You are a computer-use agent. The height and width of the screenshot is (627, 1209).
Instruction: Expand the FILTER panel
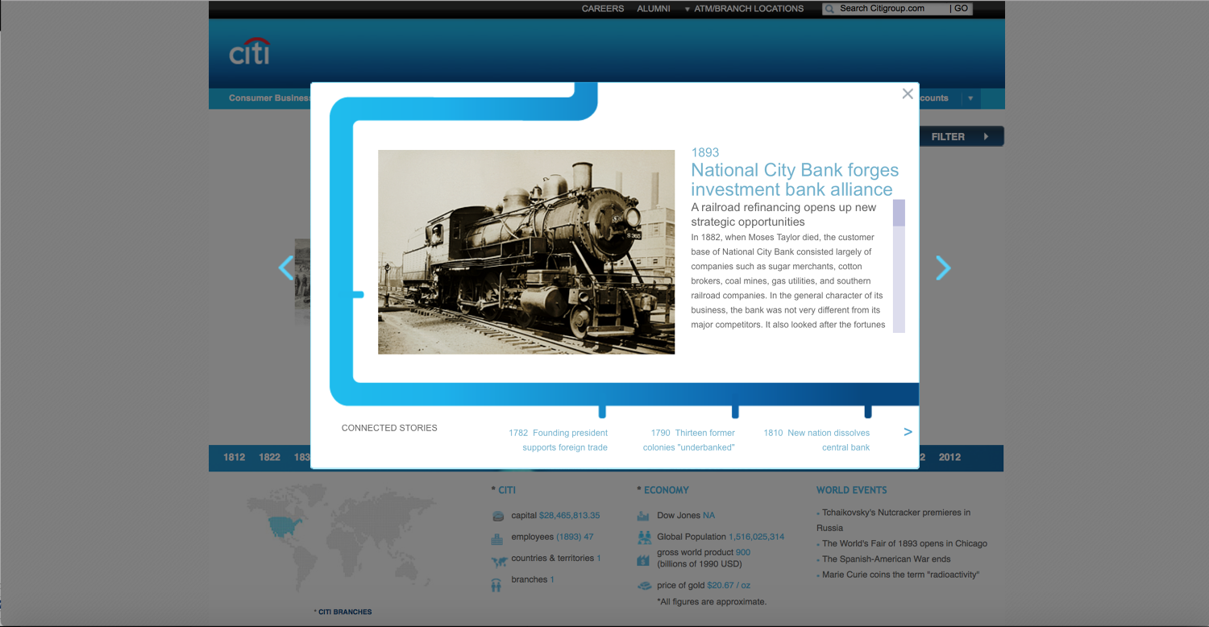[961, 137]
